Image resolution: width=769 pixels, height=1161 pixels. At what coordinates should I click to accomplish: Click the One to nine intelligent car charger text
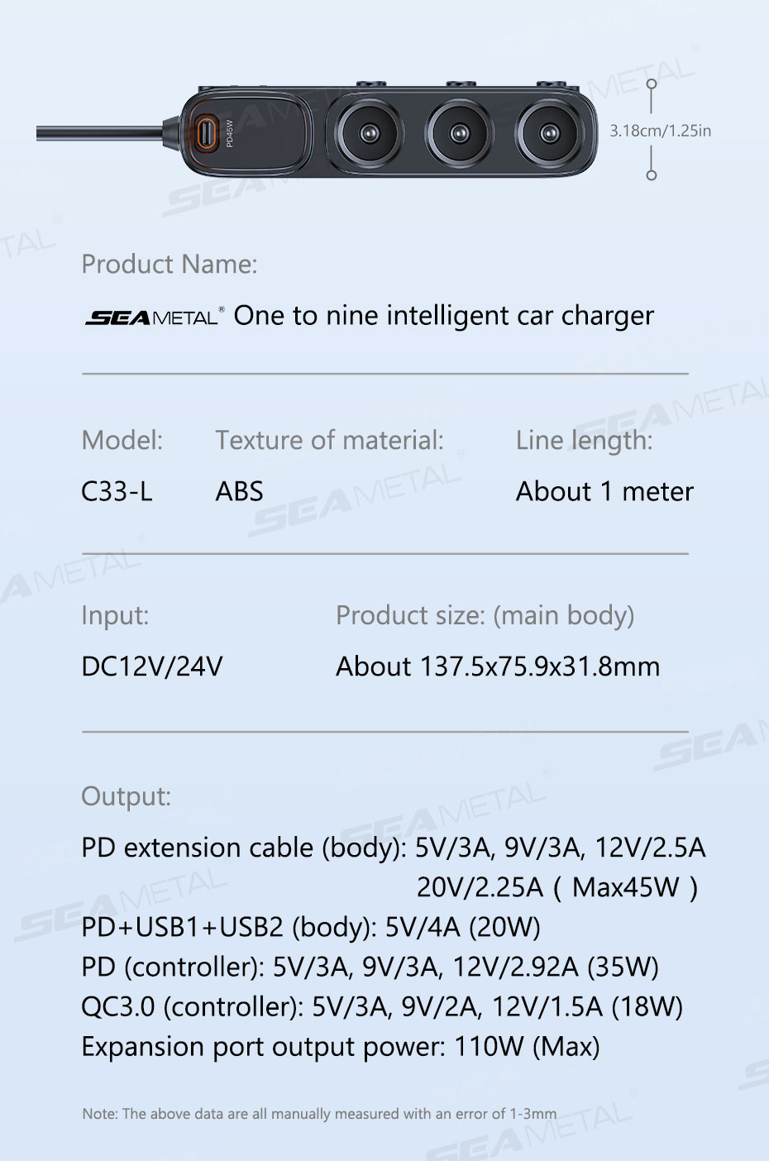[444, 316]
